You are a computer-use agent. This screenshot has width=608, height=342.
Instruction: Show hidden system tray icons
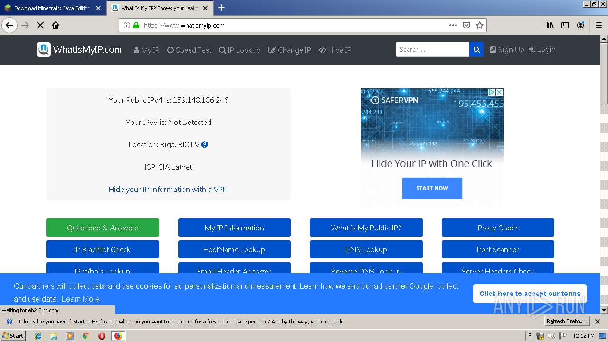coord(530,336)
